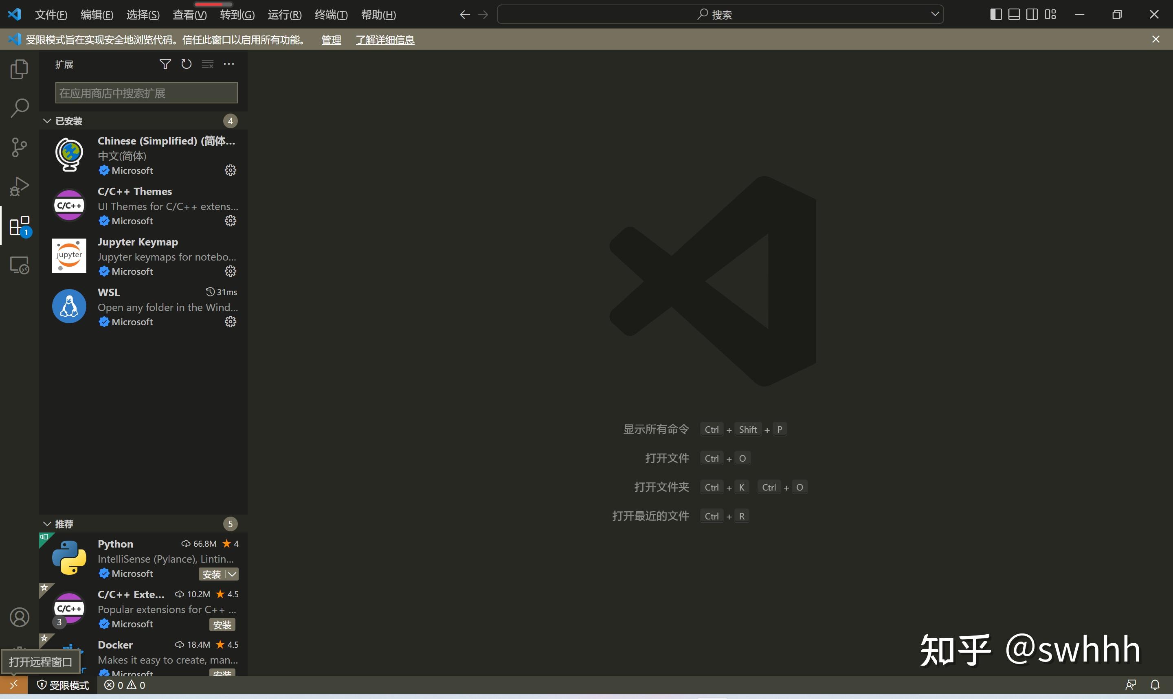Open the Run and Debug view
1173x699 pixels.
[19, 186]
